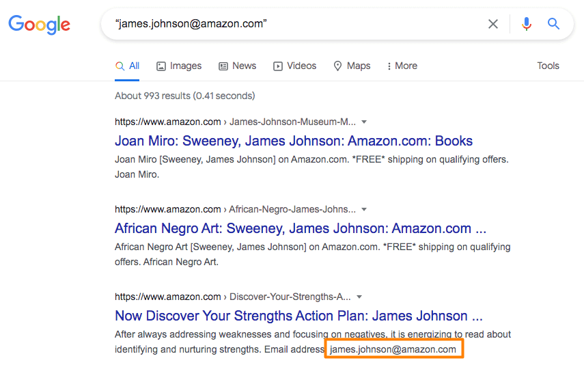The image size is (584, 367).
Task: Open Now Discover Your Strengths Action Plan link
Action: point(298,316)
